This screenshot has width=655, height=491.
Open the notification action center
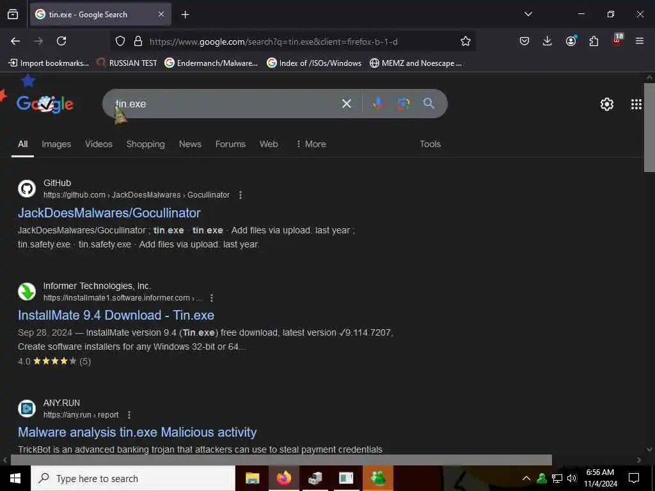[634, 478]
